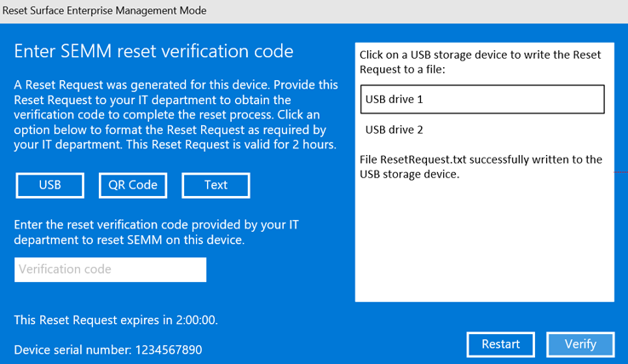Click the prompt above the verification code field

(156, 232)
